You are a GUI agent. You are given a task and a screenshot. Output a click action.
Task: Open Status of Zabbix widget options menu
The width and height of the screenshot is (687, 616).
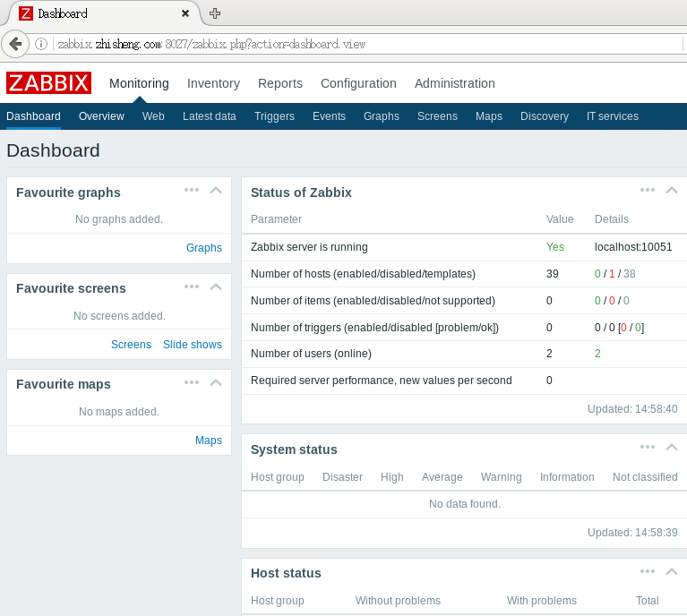pos(648,190)
